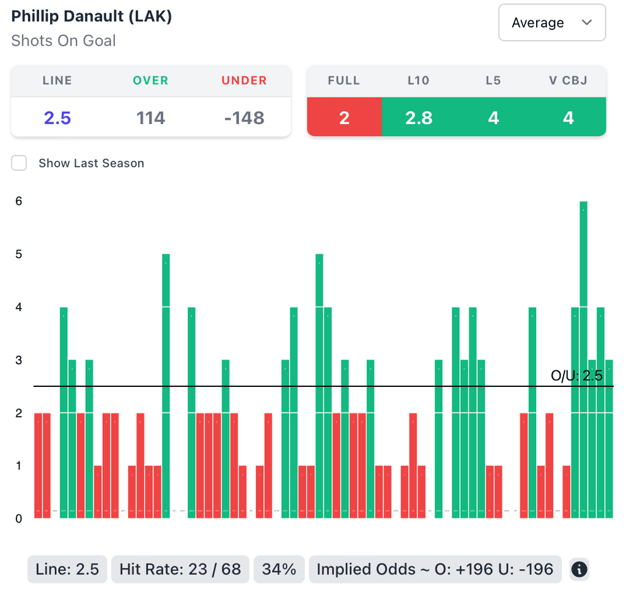Click the Implied Odds chip
Image resolution: width=626 pixels, height=599 pixels.
click(435, 570)
